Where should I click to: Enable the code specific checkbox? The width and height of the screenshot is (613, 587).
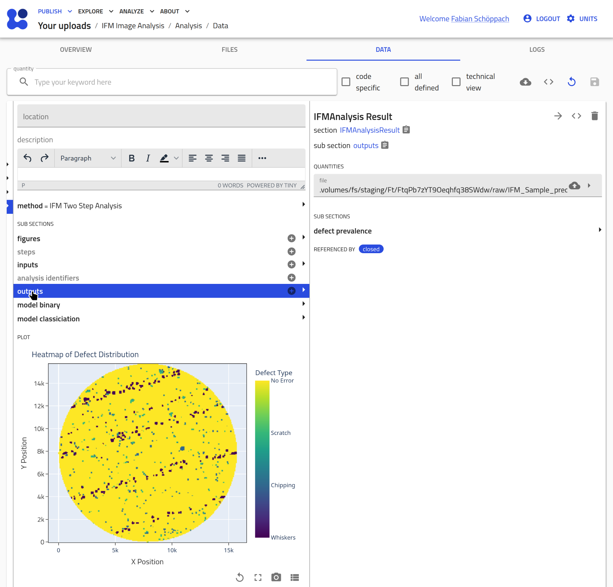346,82
